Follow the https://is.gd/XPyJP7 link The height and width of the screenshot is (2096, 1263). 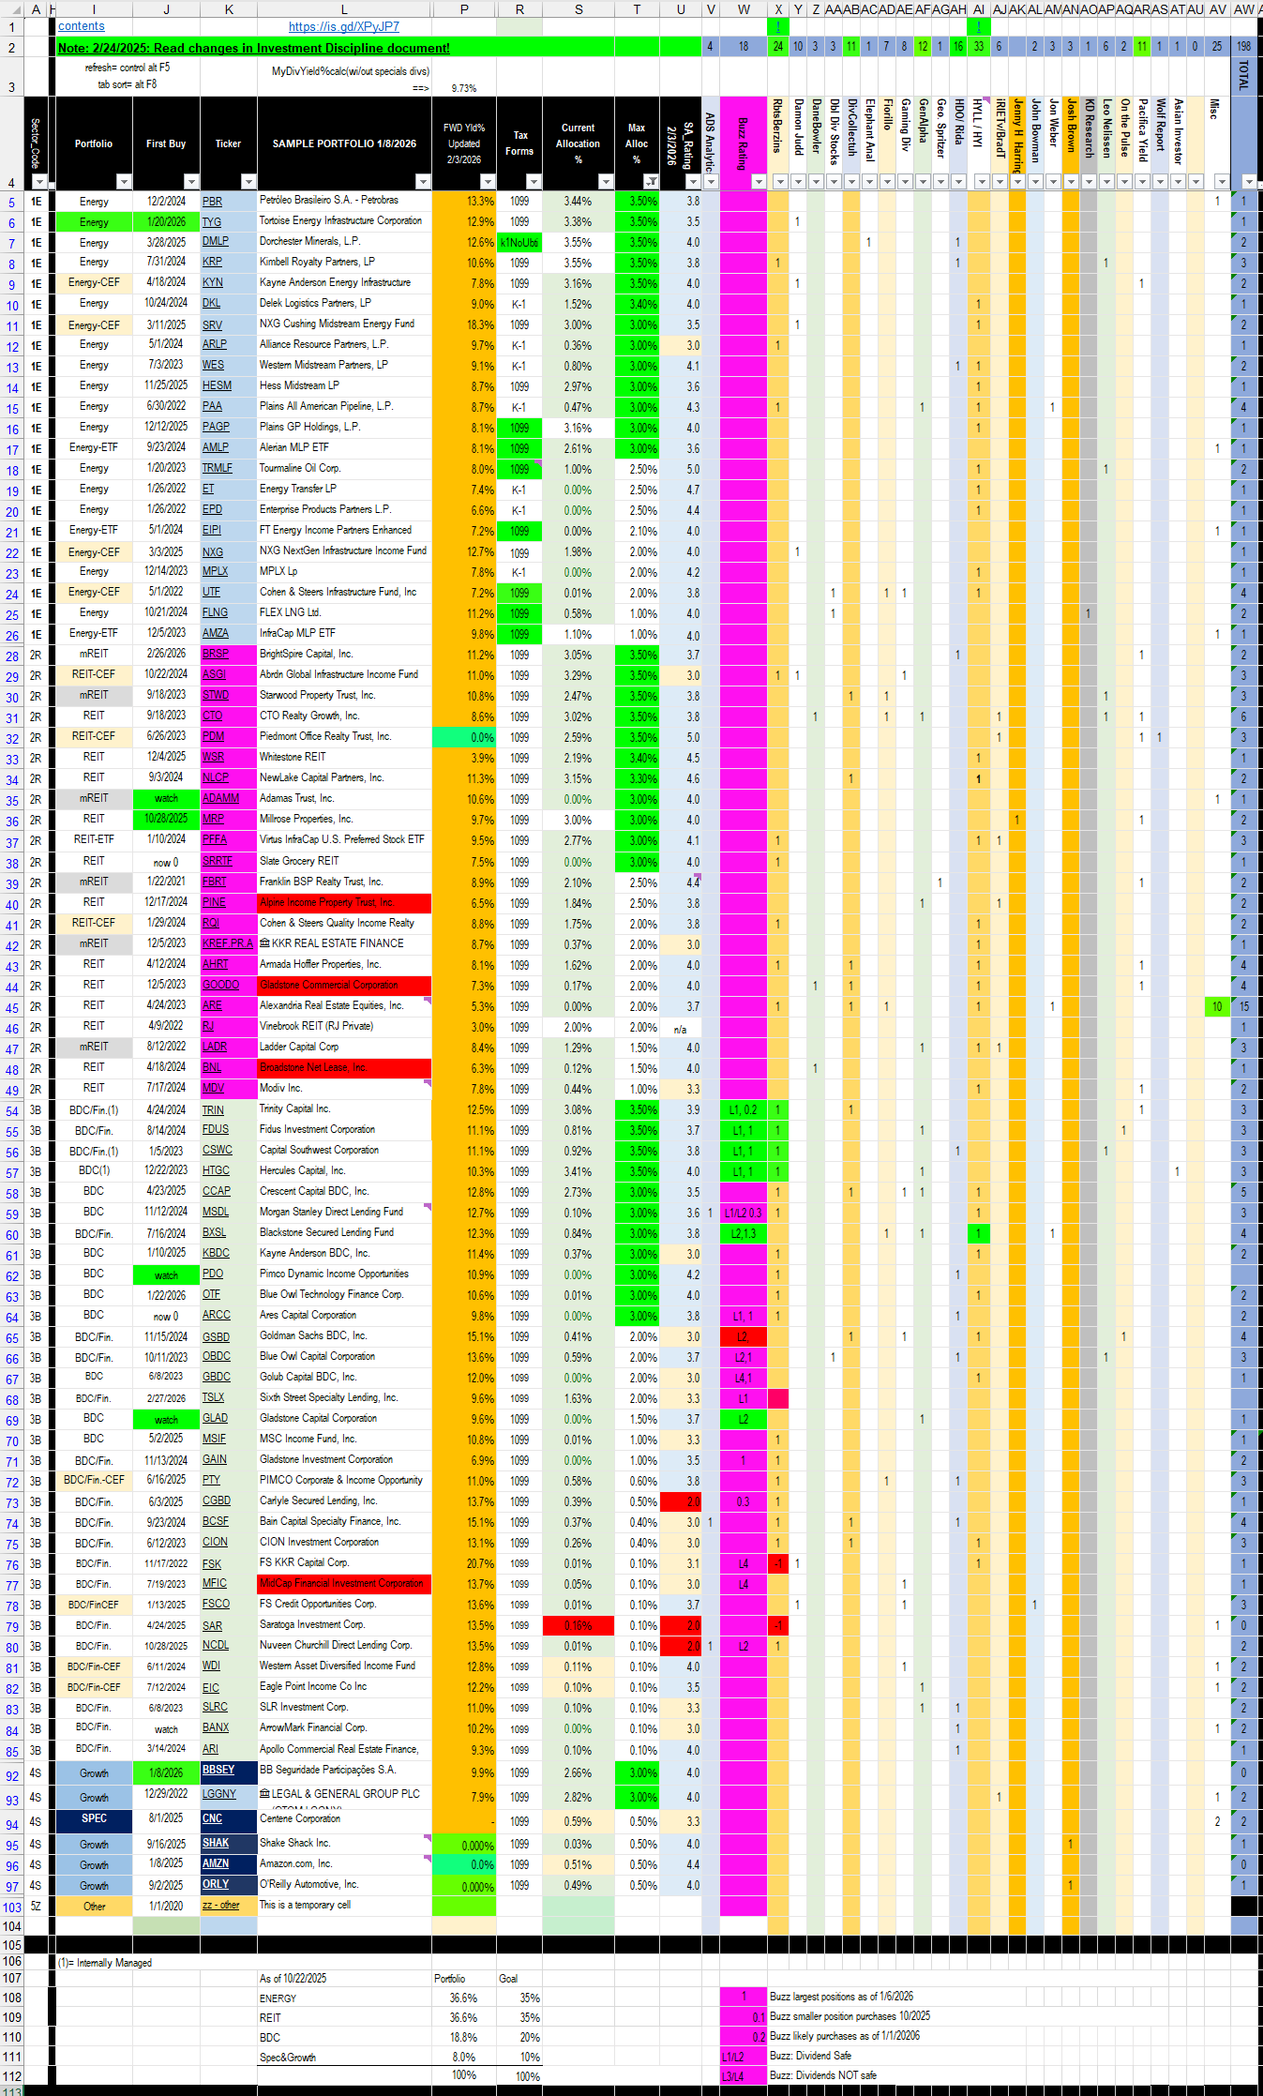343,27
